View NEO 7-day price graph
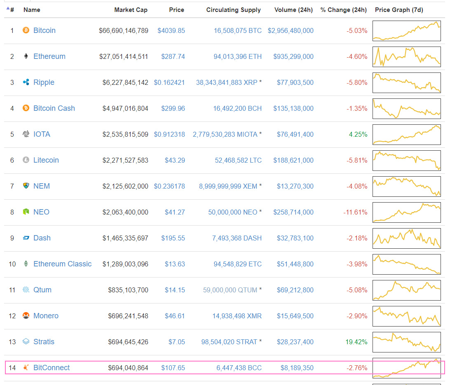Screen dimensions: 450x385 coord(406,212)
